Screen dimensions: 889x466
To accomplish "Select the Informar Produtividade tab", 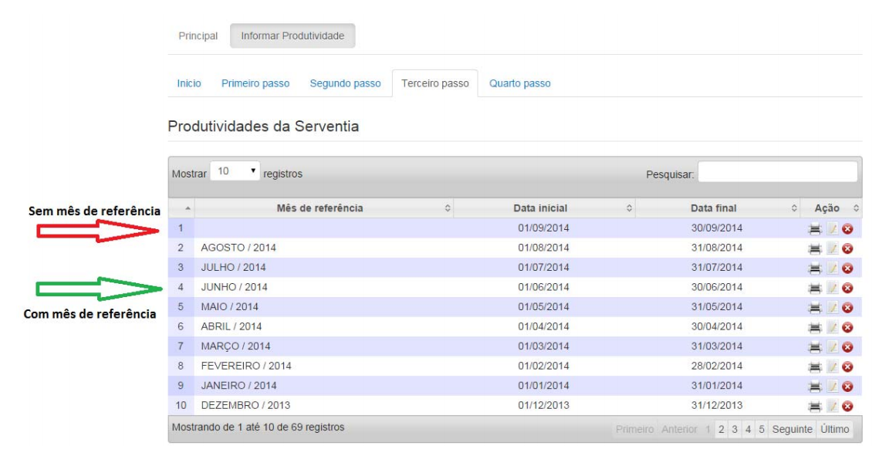I will (x=292, y=36).
